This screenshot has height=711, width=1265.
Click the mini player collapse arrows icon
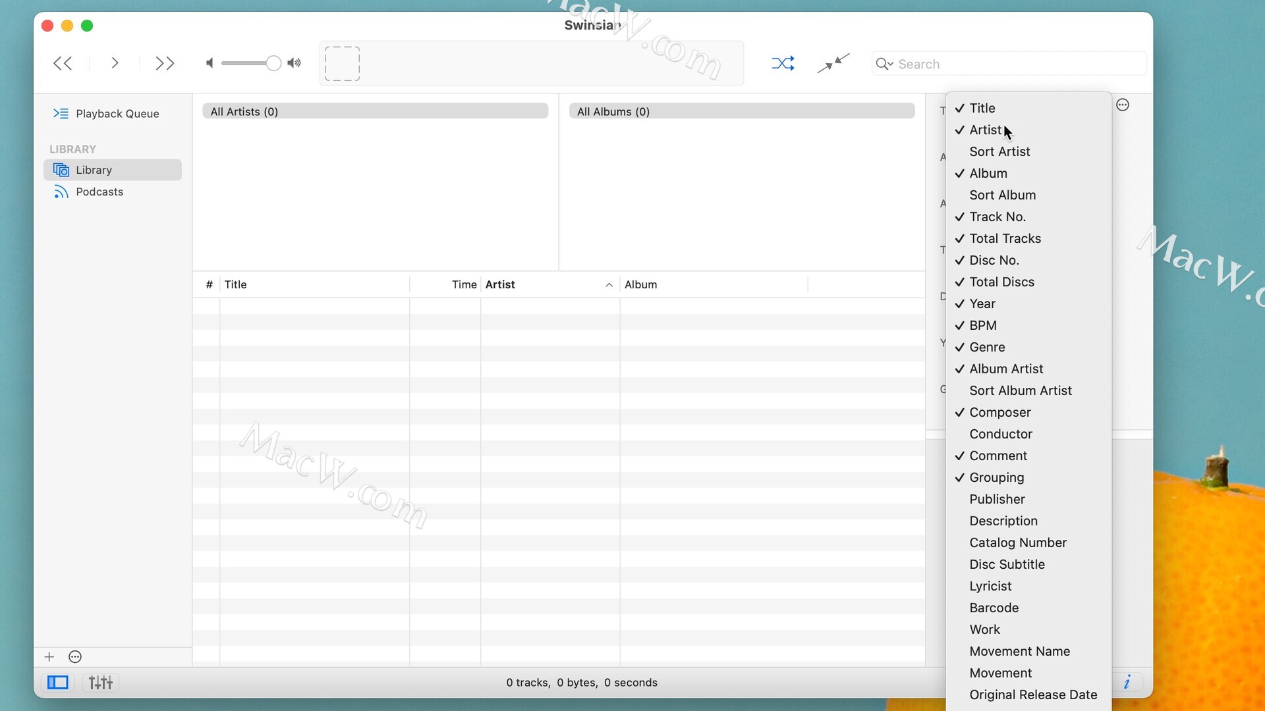click(833, 63)
